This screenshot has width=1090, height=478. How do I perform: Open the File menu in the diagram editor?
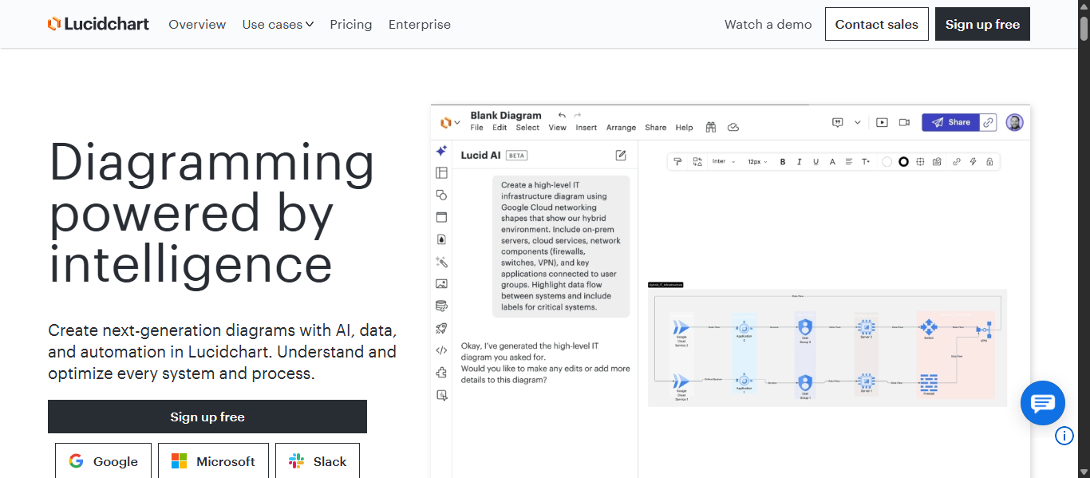tap(476, 127)
